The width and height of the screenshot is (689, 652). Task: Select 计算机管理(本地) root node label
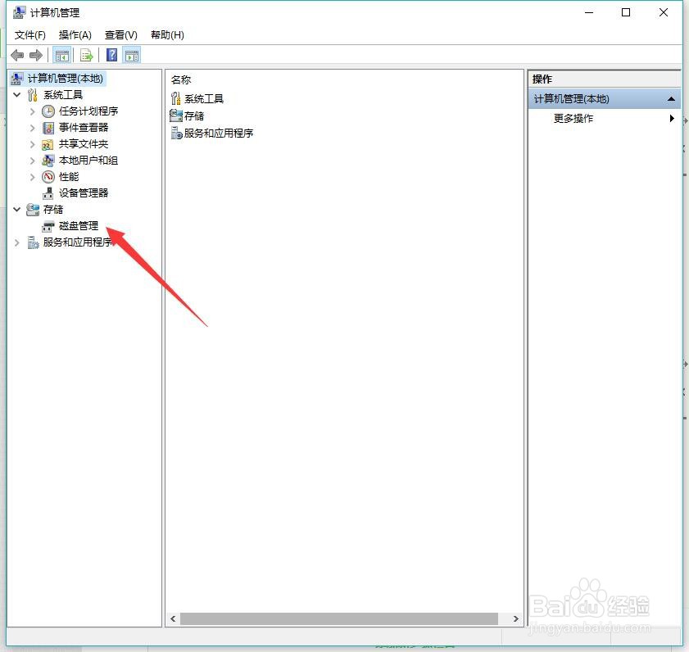pyautogui.click(x=65, y=79)
